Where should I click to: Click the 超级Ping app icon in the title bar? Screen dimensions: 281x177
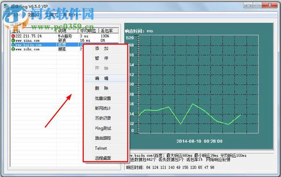(7, 7)
